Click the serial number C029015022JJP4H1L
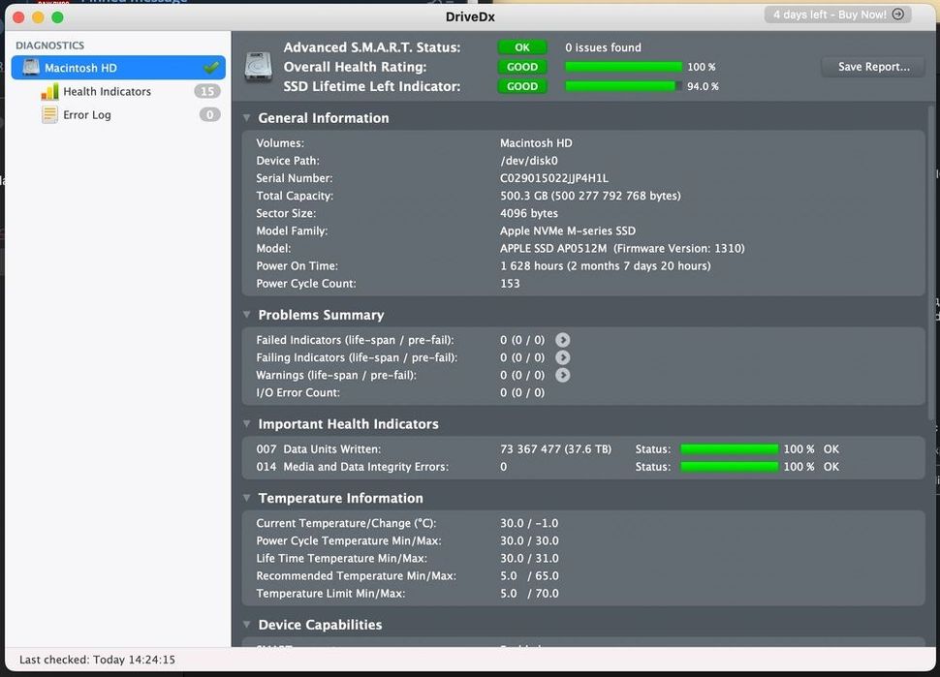Screen dimensions: 940x677 (554, 178)
